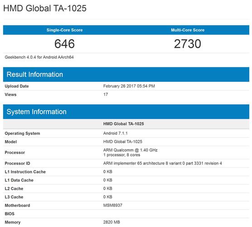Select the Memory value 2820 MB
This screenshot has width=252, height=227.
point(111,222)
